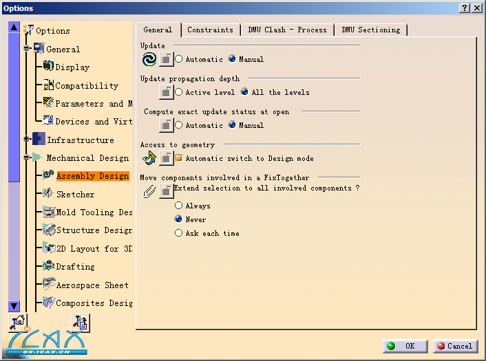
Task: Click the Options root tree icon
Action: 28,30
